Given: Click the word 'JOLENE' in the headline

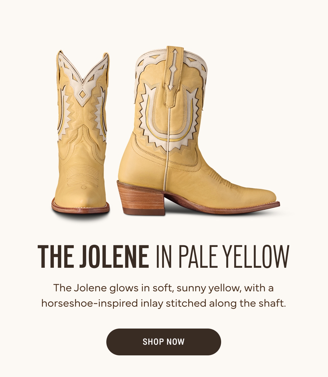Looking at the screenshot, I should tap(114, 256).
